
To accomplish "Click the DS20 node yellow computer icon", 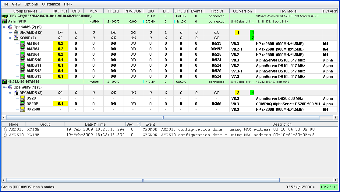I will coord(23,98).
